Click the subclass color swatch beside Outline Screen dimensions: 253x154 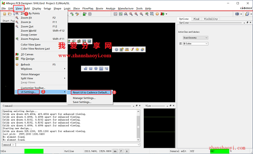click(180, 44)
